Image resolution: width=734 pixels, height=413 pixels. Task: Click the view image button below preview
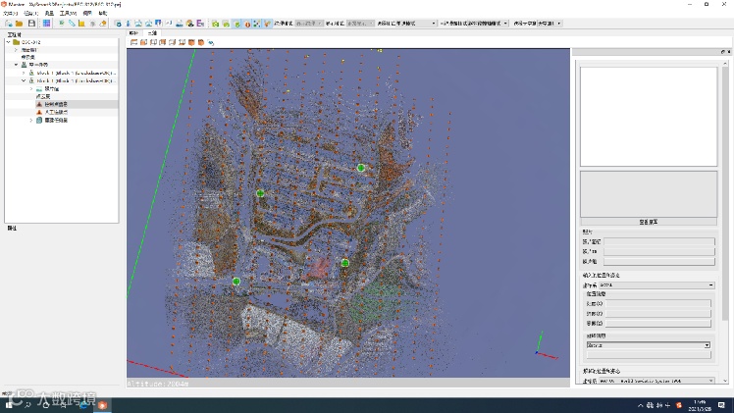coord(648,222)
